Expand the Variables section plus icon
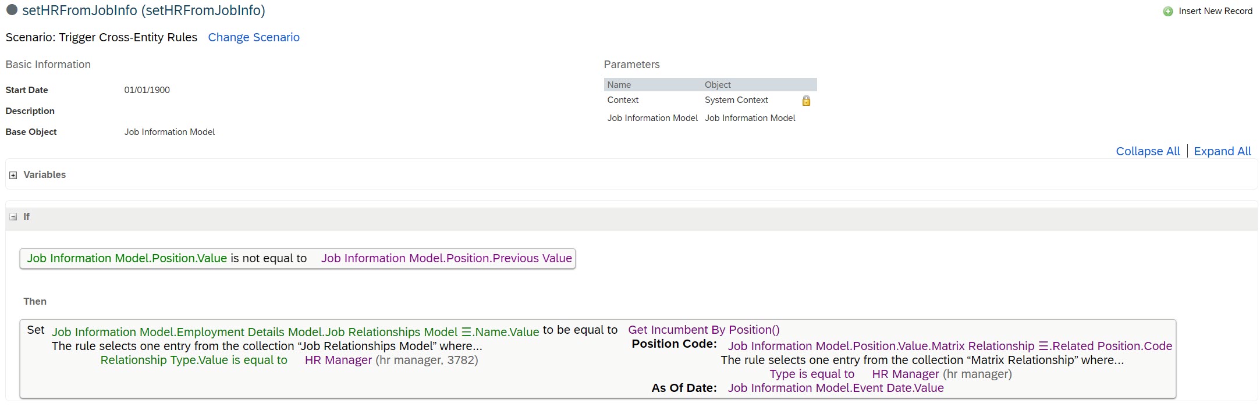The height and width of the screenshot is (414, 1260). pyautogui.click(x=13, y=175)
